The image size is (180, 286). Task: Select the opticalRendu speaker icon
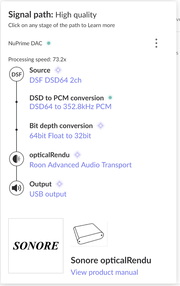pyautogui.click(x=16, y=159)
